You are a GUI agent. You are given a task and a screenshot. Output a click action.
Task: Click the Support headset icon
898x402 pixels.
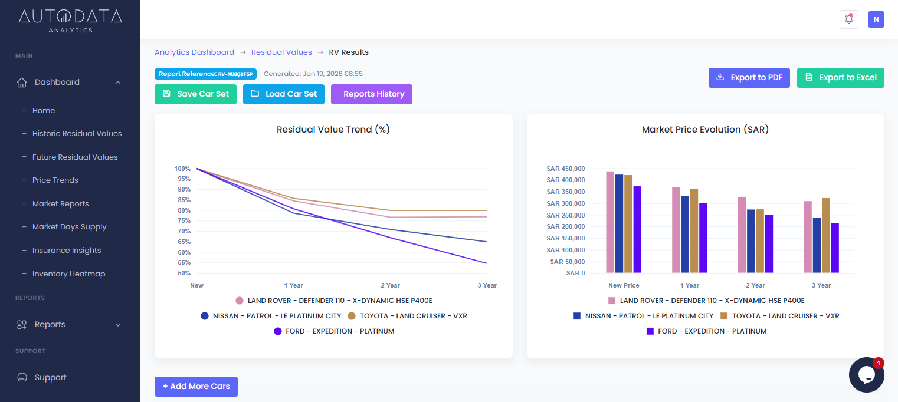(x=22, y=378)
